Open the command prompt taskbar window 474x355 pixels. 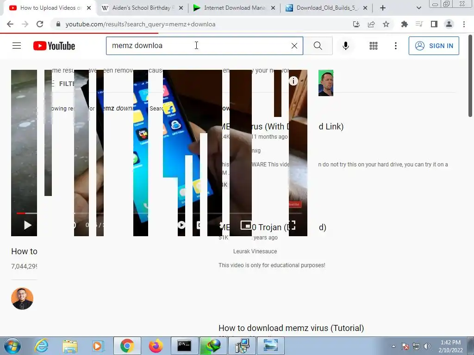pos(184,346)
